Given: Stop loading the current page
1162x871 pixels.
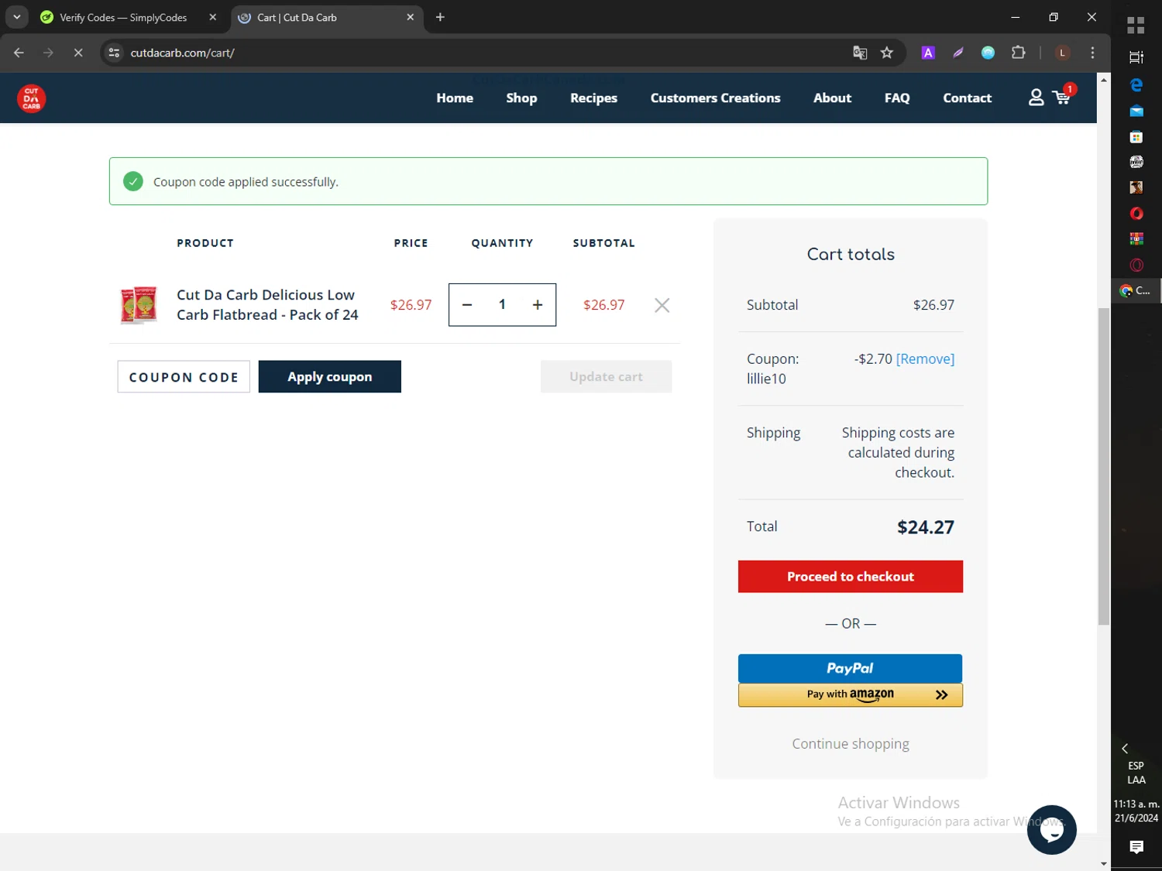Looking at the screenshot, I should 77,53.
